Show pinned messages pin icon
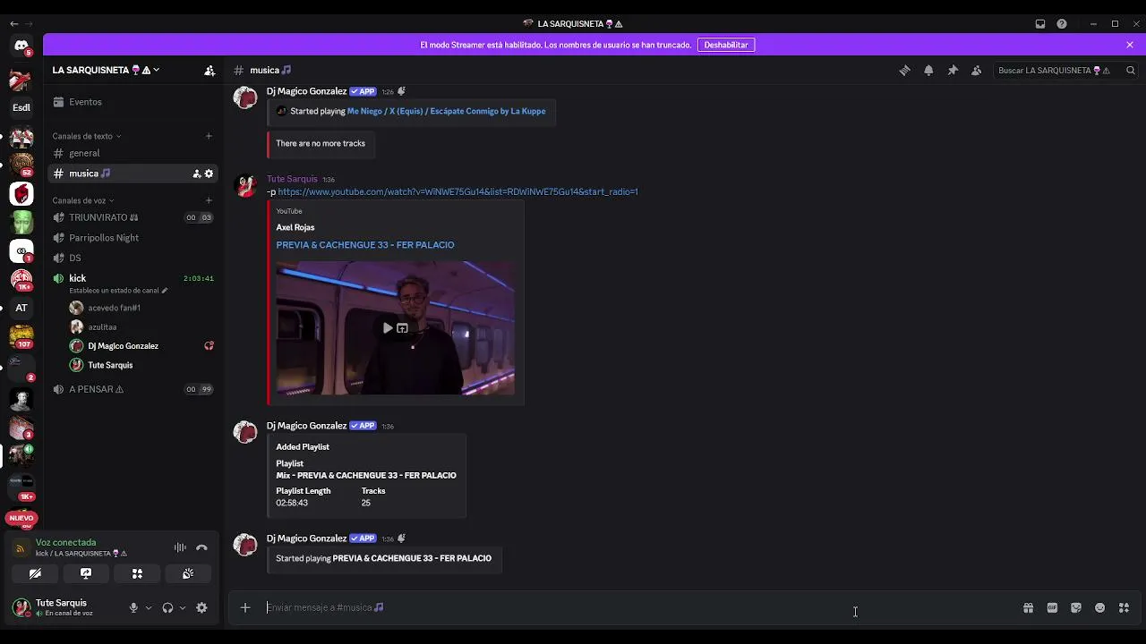The height and width of the screenshot is (644, 1146). click(953, 71)
